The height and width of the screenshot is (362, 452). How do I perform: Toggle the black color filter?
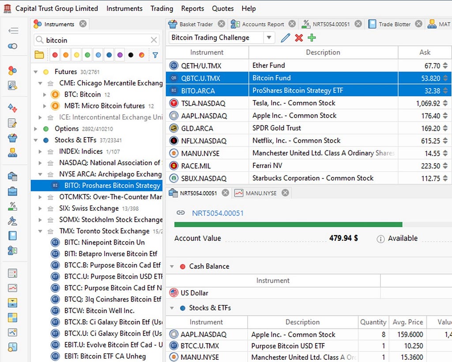click(x=131, y=55)
